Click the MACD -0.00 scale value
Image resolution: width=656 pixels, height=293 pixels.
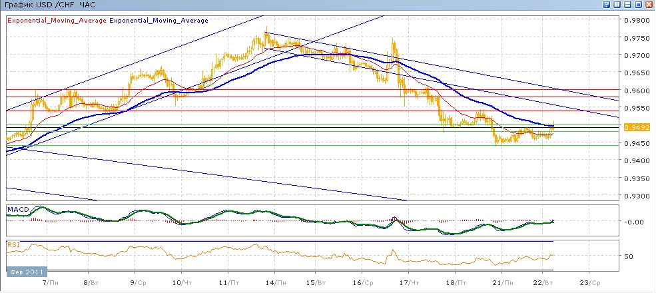click(633, 222)
